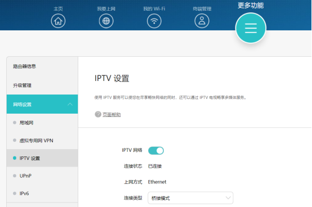The width and height of the screenshot is (312, 207).
Task: Click the 连接类型 label
Action: (133, 198)
